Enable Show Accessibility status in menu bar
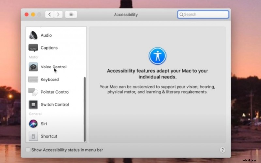Viewport: 261px width, 163px height. click(28, 150)
